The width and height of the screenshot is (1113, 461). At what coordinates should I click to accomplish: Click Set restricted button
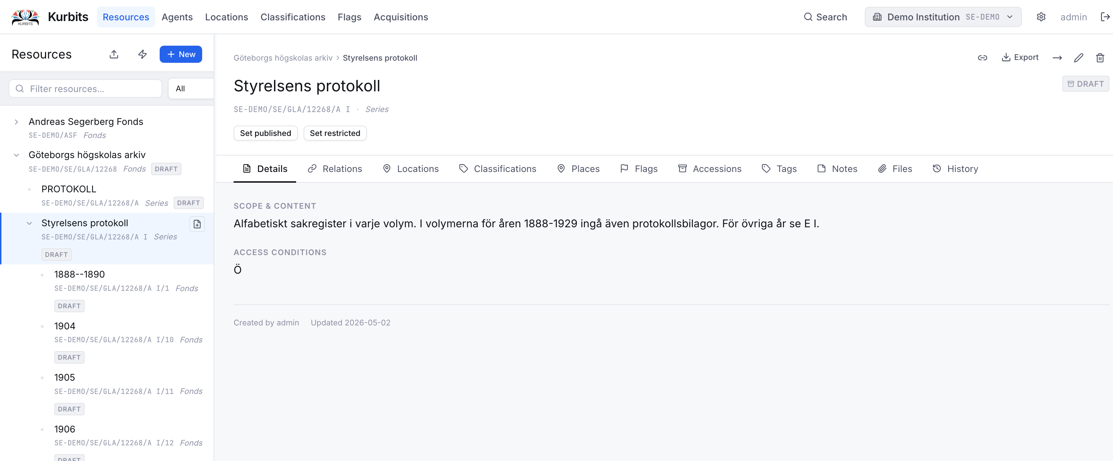coord(335,133)
